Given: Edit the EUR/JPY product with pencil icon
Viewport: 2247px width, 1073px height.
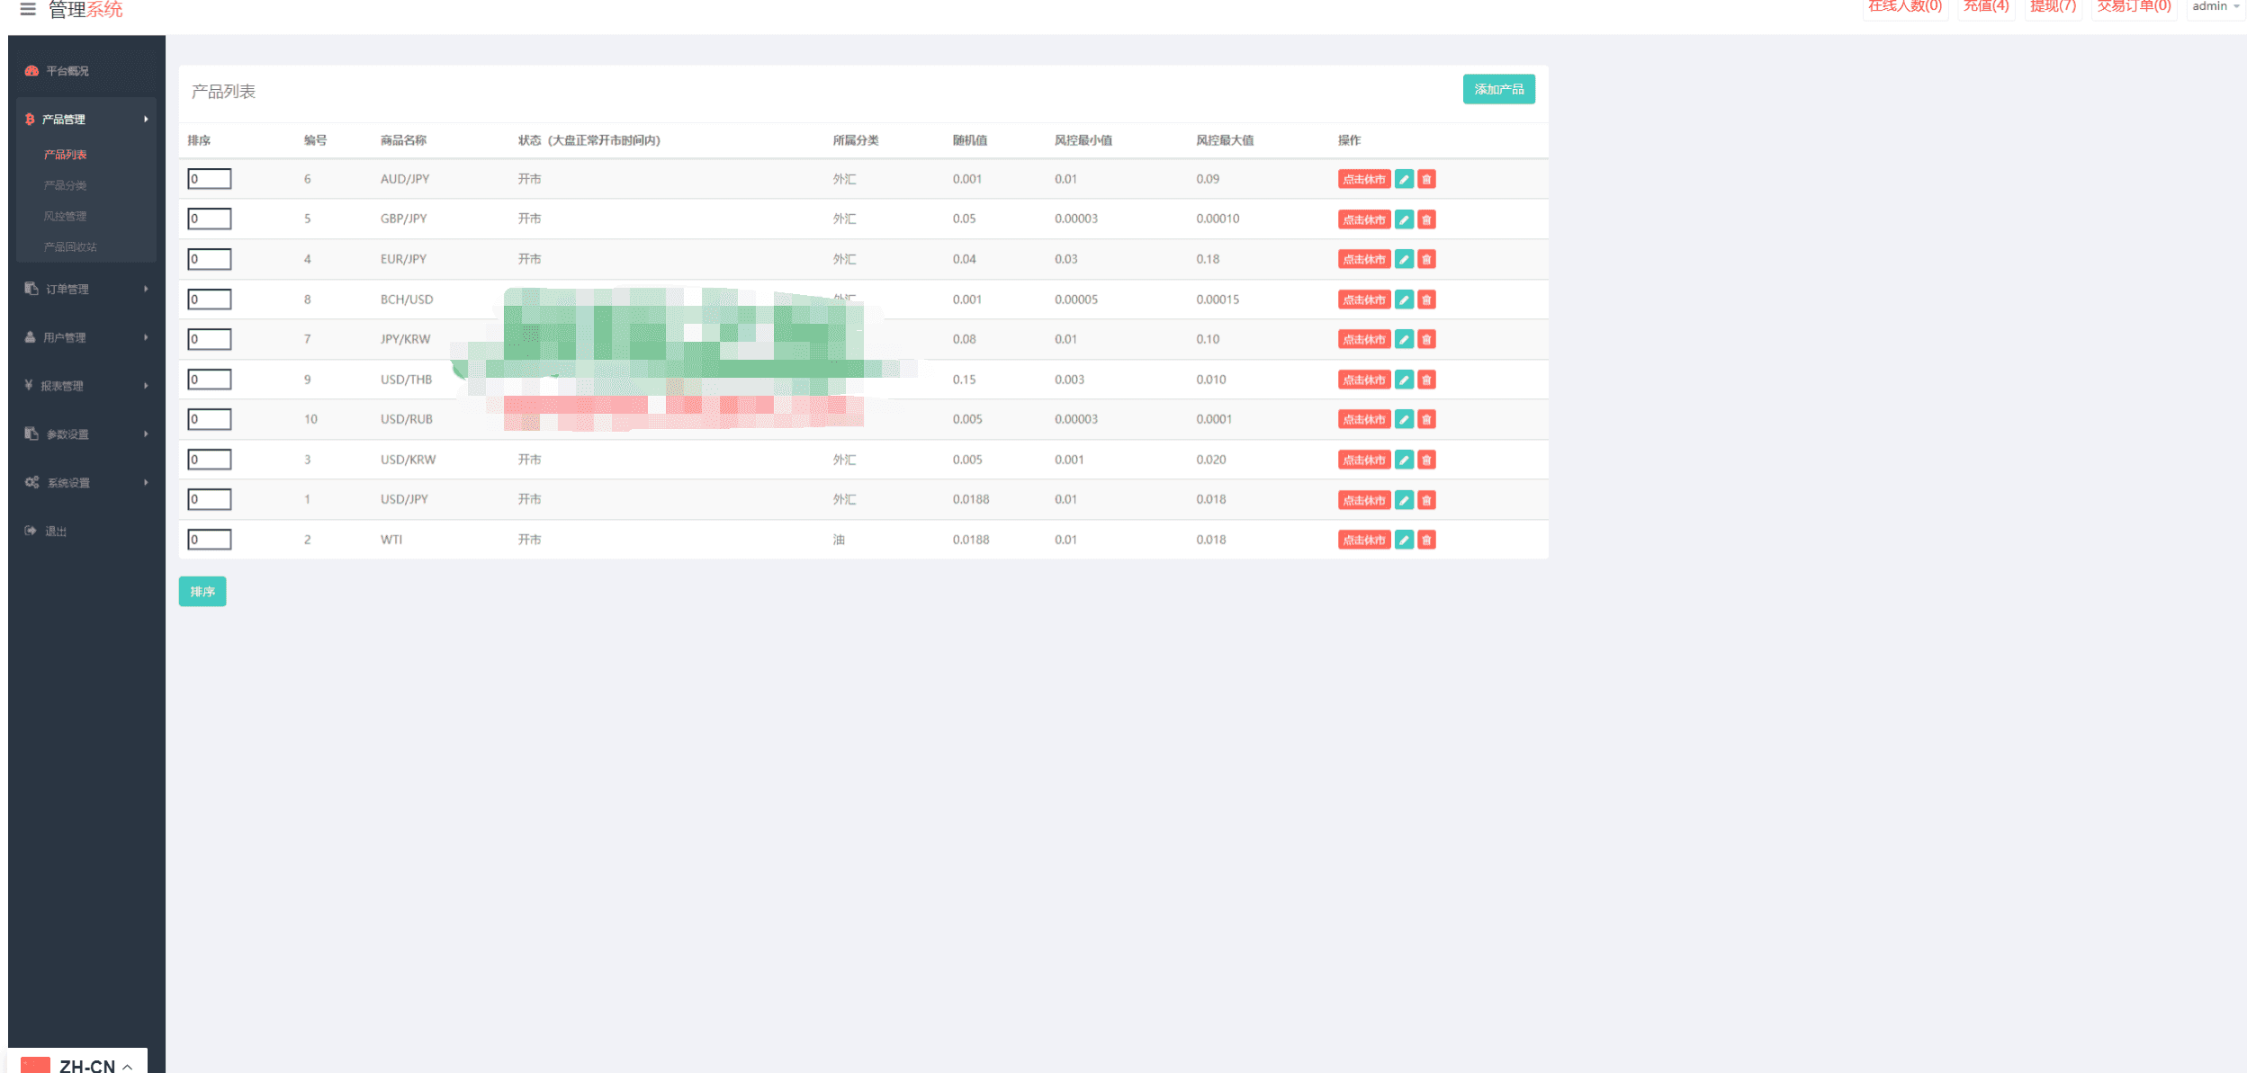Looking at the screenshot, I should click(1404, 259).
